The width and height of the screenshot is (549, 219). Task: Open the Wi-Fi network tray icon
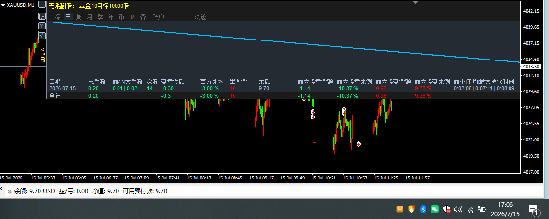[x=471, y=210]
